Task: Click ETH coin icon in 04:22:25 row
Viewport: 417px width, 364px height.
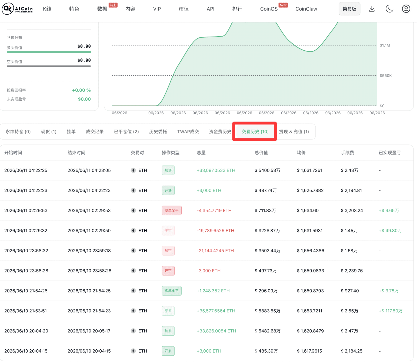Action: pos(133,170)
